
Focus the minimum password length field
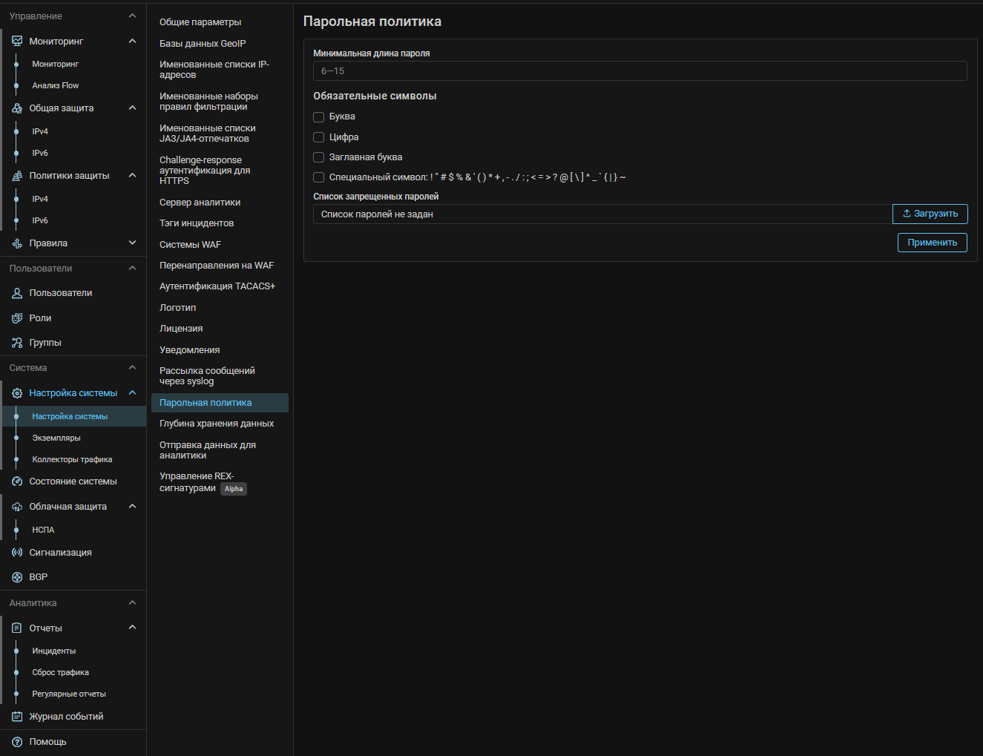(640, 71)
